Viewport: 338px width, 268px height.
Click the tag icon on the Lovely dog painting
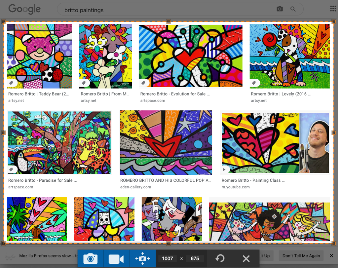[x=254, y=83]
